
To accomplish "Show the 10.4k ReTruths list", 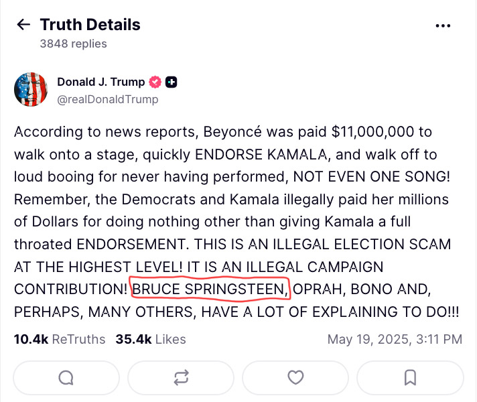I will (x=60, y=339).
